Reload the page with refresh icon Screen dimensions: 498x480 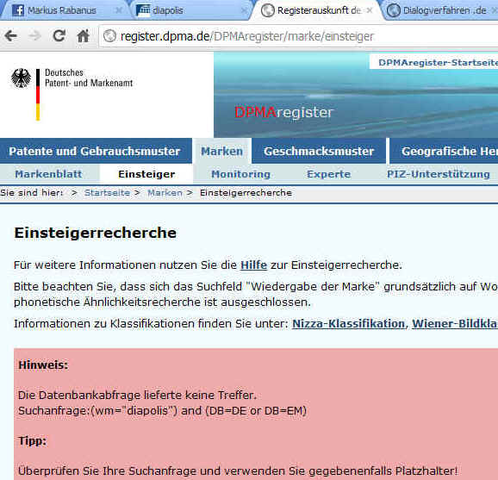click(x=59, y=36)
